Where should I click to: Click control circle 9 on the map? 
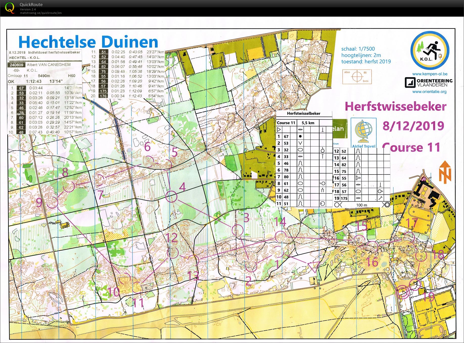coord(52,202)
